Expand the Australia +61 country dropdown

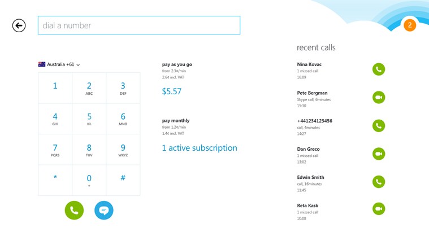tap(59, 65)
